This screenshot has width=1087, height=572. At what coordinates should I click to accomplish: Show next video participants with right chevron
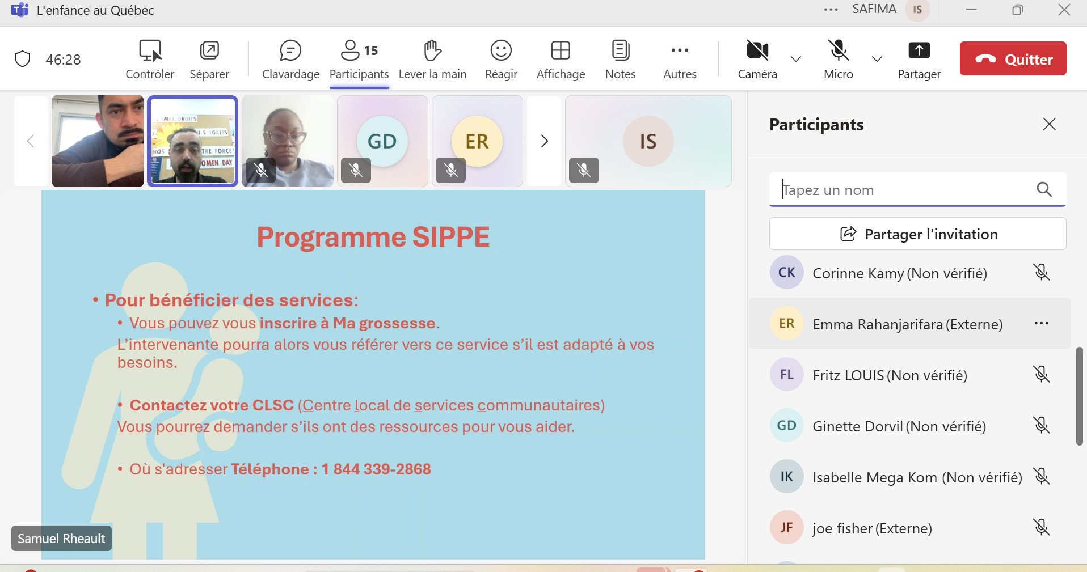[544, 141]
